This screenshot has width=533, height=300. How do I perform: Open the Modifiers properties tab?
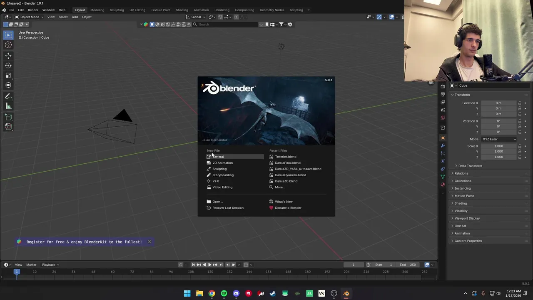click(x=443, y=145)
